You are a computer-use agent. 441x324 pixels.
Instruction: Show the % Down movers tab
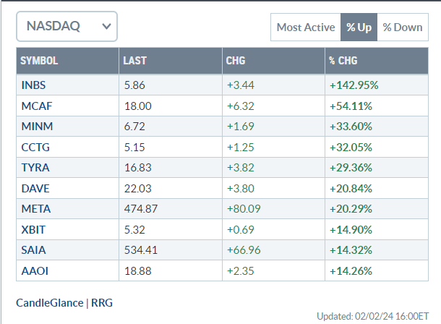point(402,27)
